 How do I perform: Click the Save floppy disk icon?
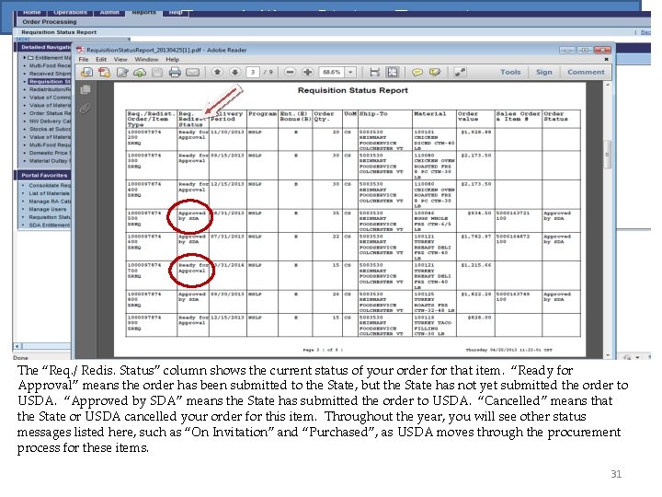pos(157,73)
